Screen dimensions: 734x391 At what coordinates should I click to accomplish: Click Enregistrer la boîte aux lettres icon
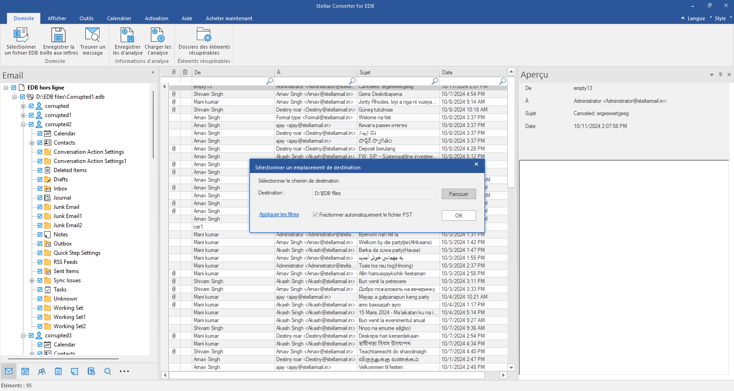tap(59, 36)
